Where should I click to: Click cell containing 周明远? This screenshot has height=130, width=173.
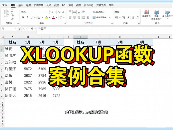click(12, 96)
